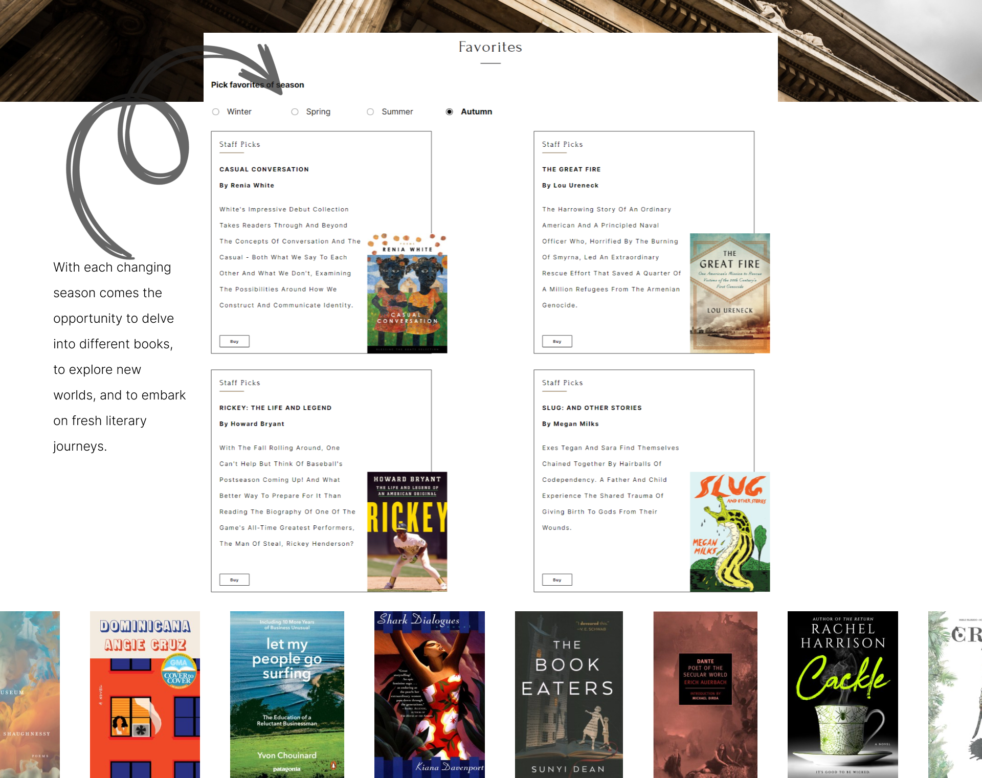Click Slug: And Other Stories title

(x=592, y=408)
